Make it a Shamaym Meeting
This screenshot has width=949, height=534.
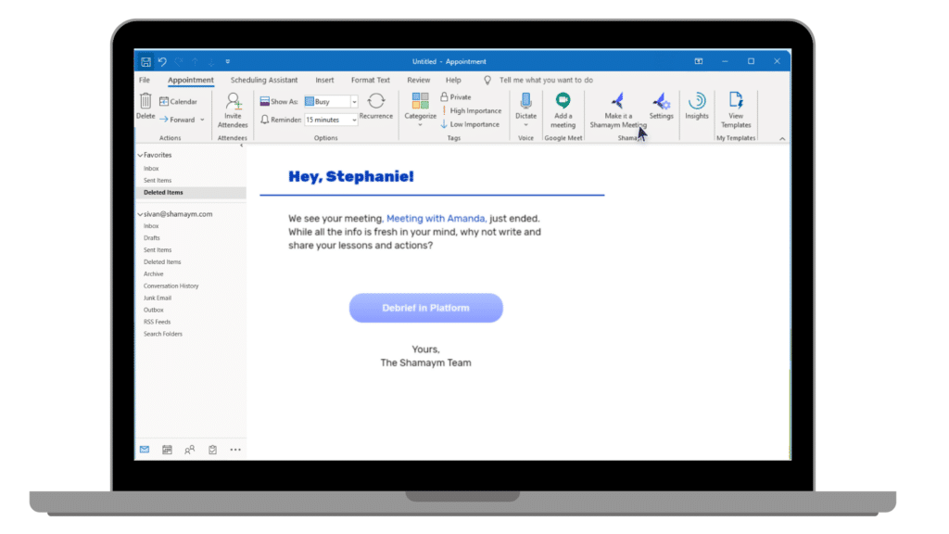(618, 110)
